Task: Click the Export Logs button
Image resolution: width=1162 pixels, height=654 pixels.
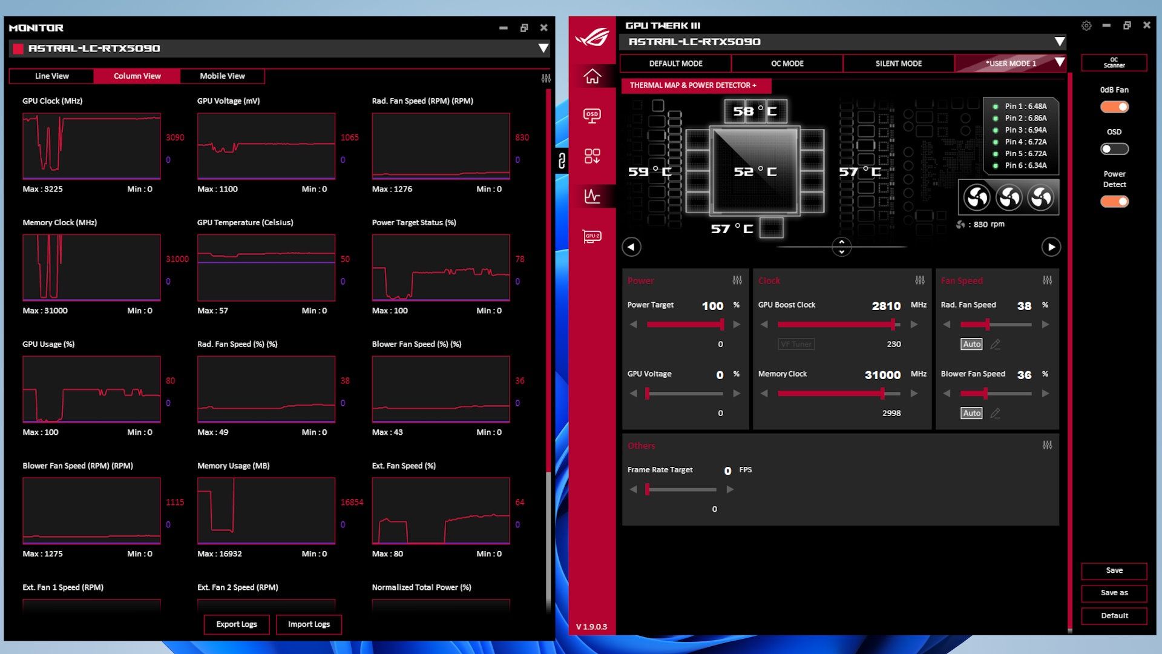Action: 237,624
